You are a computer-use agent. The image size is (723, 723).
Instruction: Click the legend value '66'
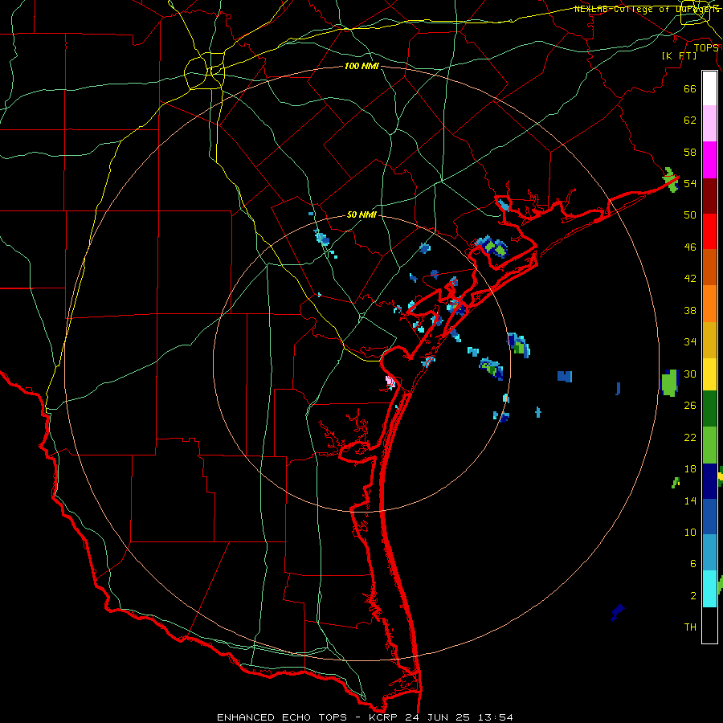click(x=690, y=88)
